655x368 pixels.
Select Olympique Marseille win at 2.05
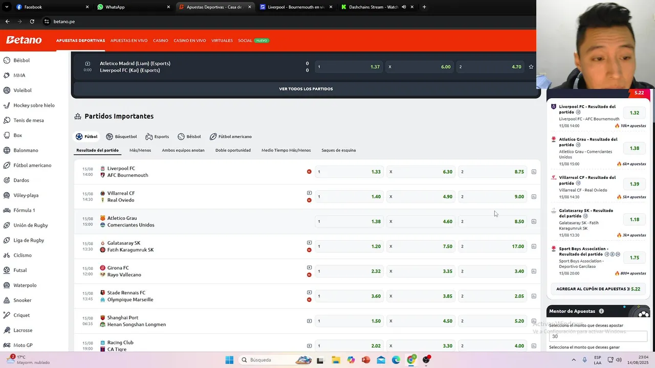point(492,296)
